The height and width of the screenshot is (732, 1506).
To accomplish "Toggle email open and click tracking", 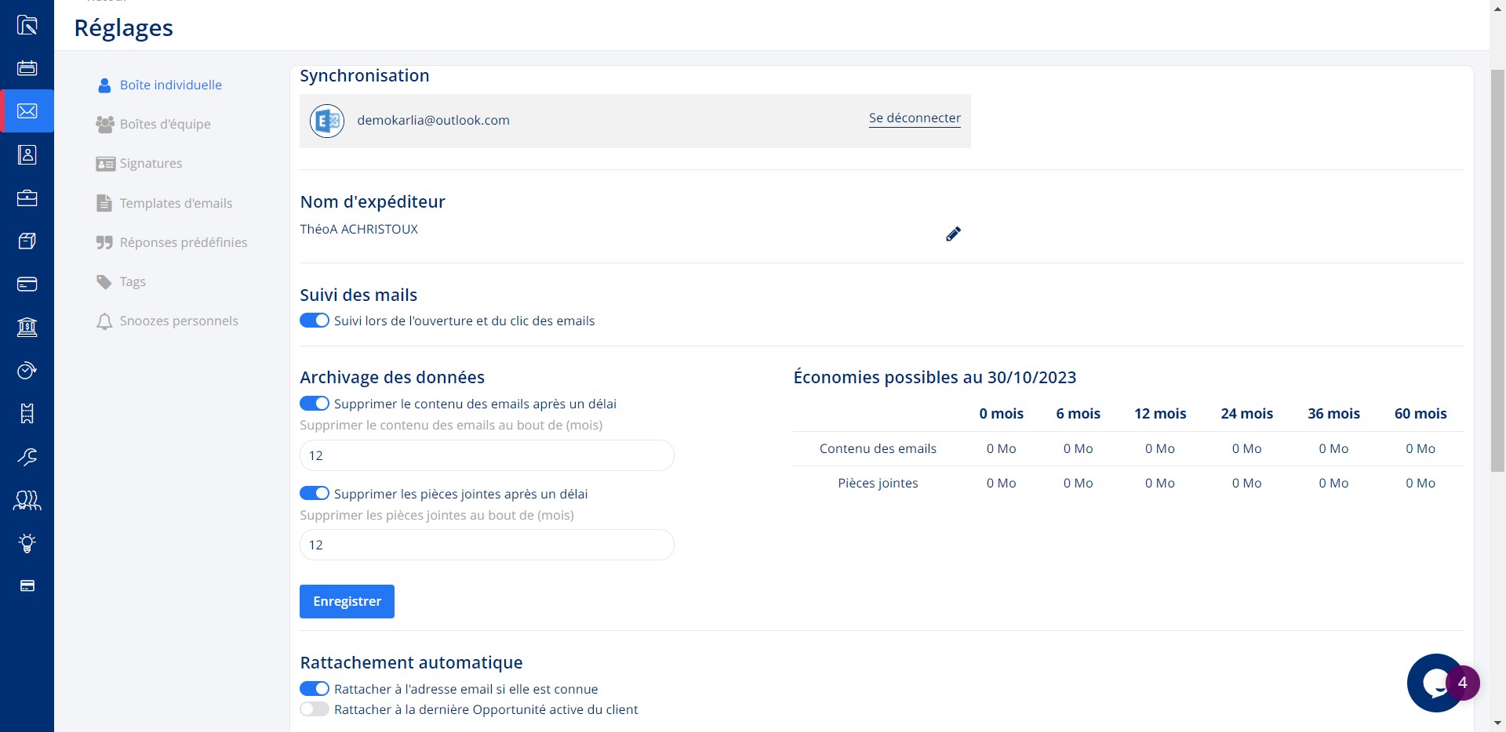I will coord(315,321).
